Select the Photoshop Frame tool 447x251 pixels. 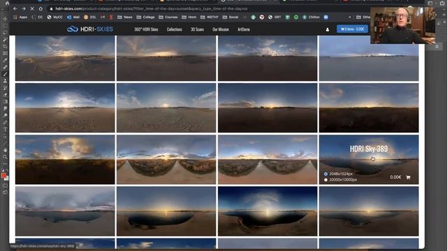(x=5, y=53)
